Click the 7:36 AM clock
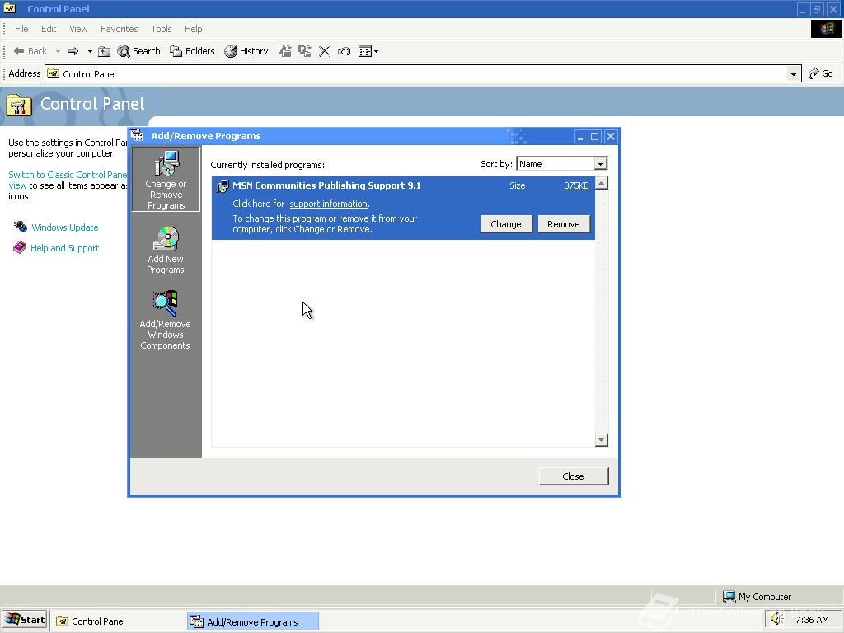 [812, 620]
